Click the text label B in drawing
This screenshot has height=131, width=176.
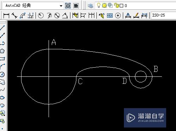point(156,69)
